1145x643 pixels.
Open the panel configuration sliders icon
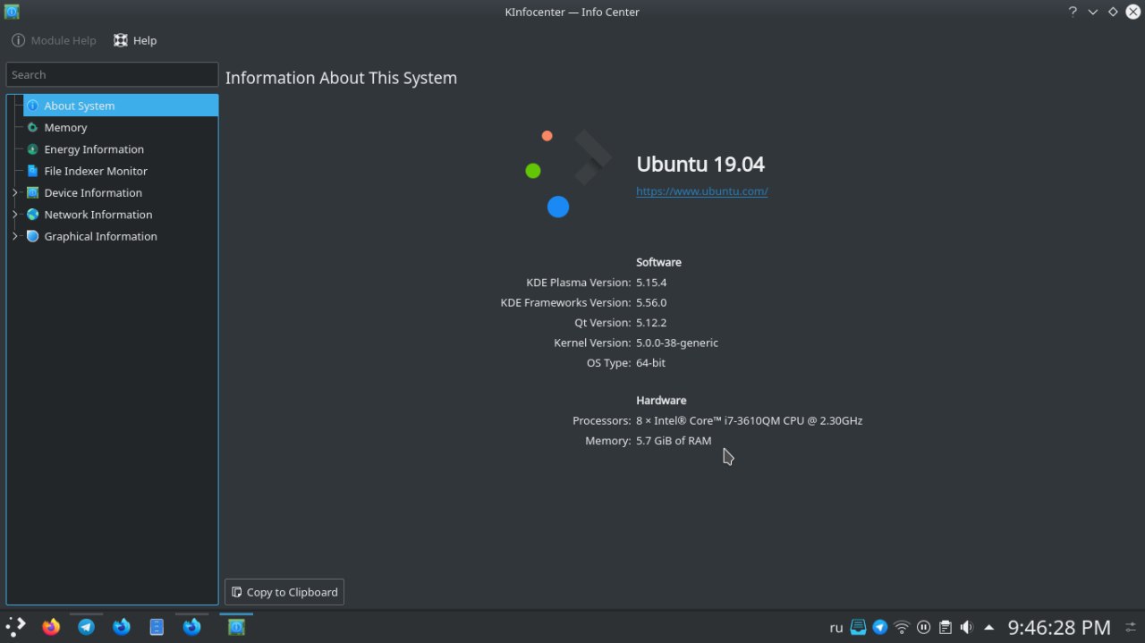point(1131,627)
